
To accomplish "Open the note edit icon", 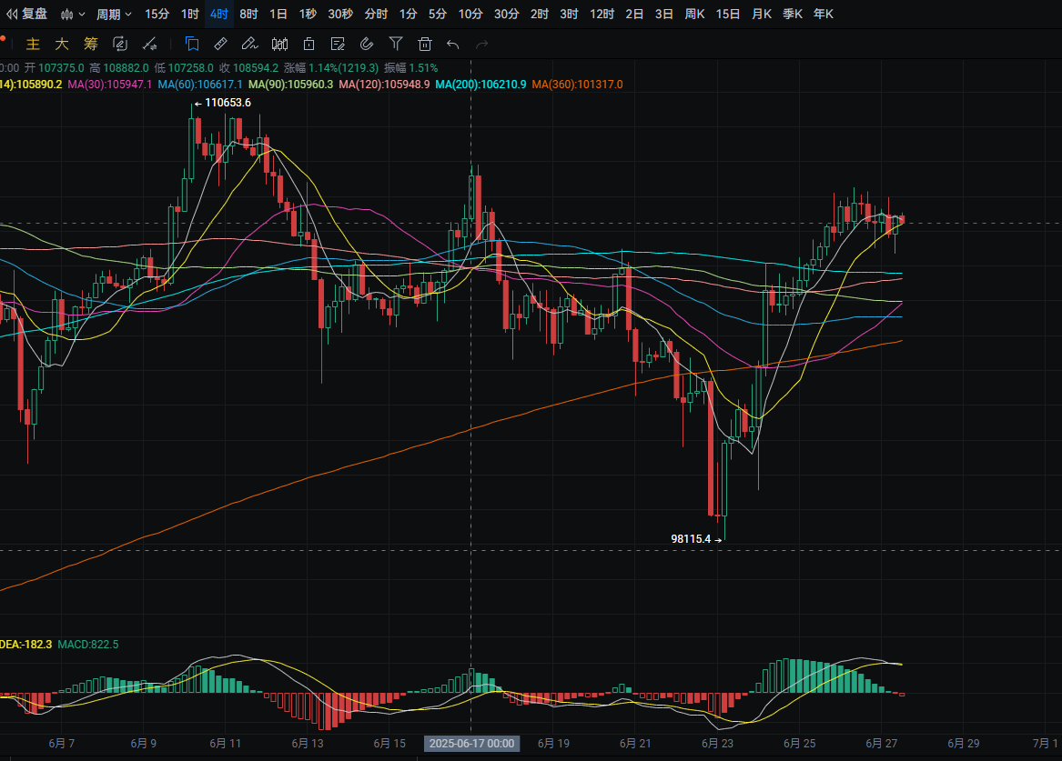I will pos(338,44).
